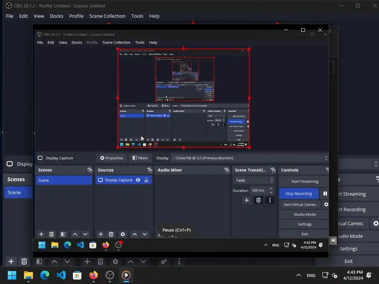Screen dimensions: 379x284
Task: Remove transition using inner Scene Transitions trash
Action: [x=258, y=200]
